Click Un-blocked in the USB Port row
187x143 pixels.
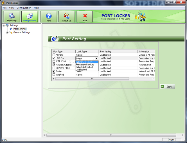105,58
